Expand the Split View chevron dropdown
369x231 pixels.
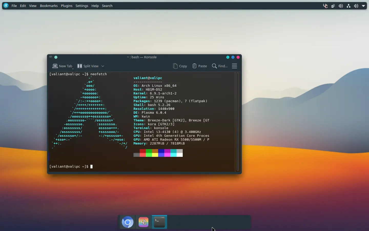[103, 66]
